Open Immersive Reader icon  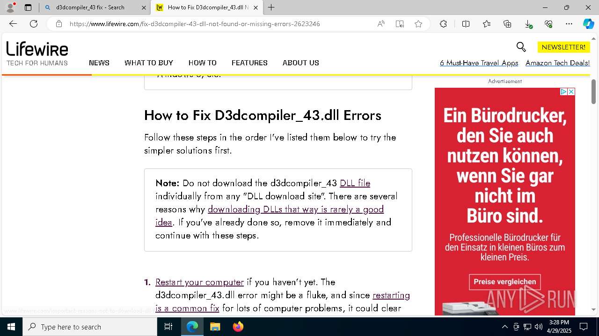(400, 24)
